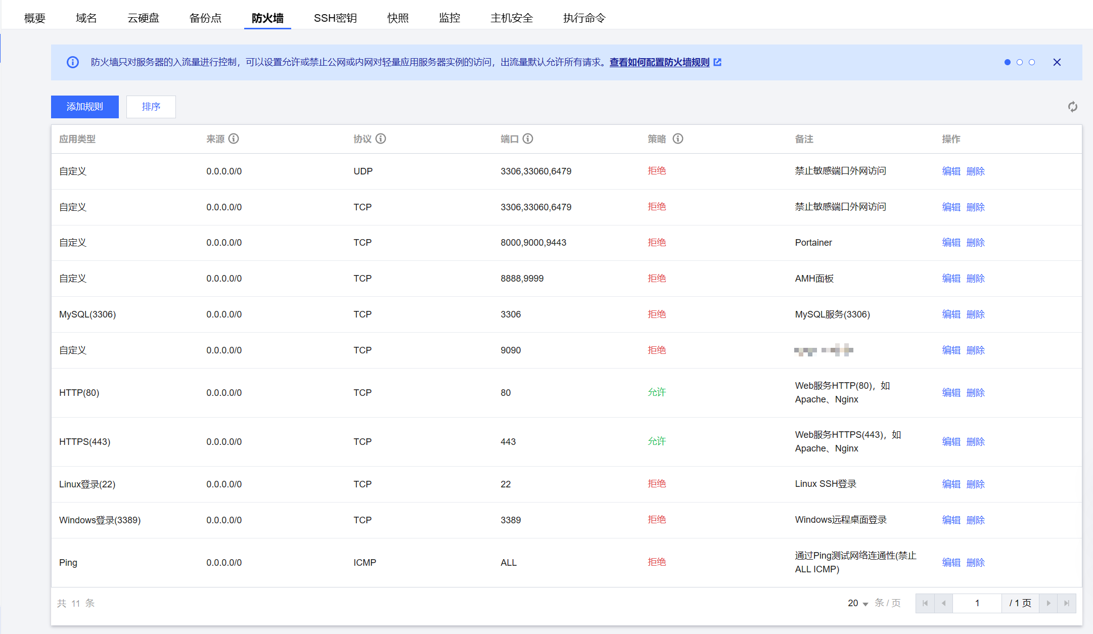1093x634 pixels.
Task: Click the info icon next to 端口 header
Action: click(x=528, y=139)
